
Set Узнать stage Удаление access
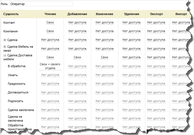[x=131, y=75]
